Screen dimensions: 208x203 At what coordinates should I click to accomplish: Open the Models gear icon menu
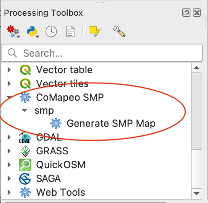(x=13, y=31)
